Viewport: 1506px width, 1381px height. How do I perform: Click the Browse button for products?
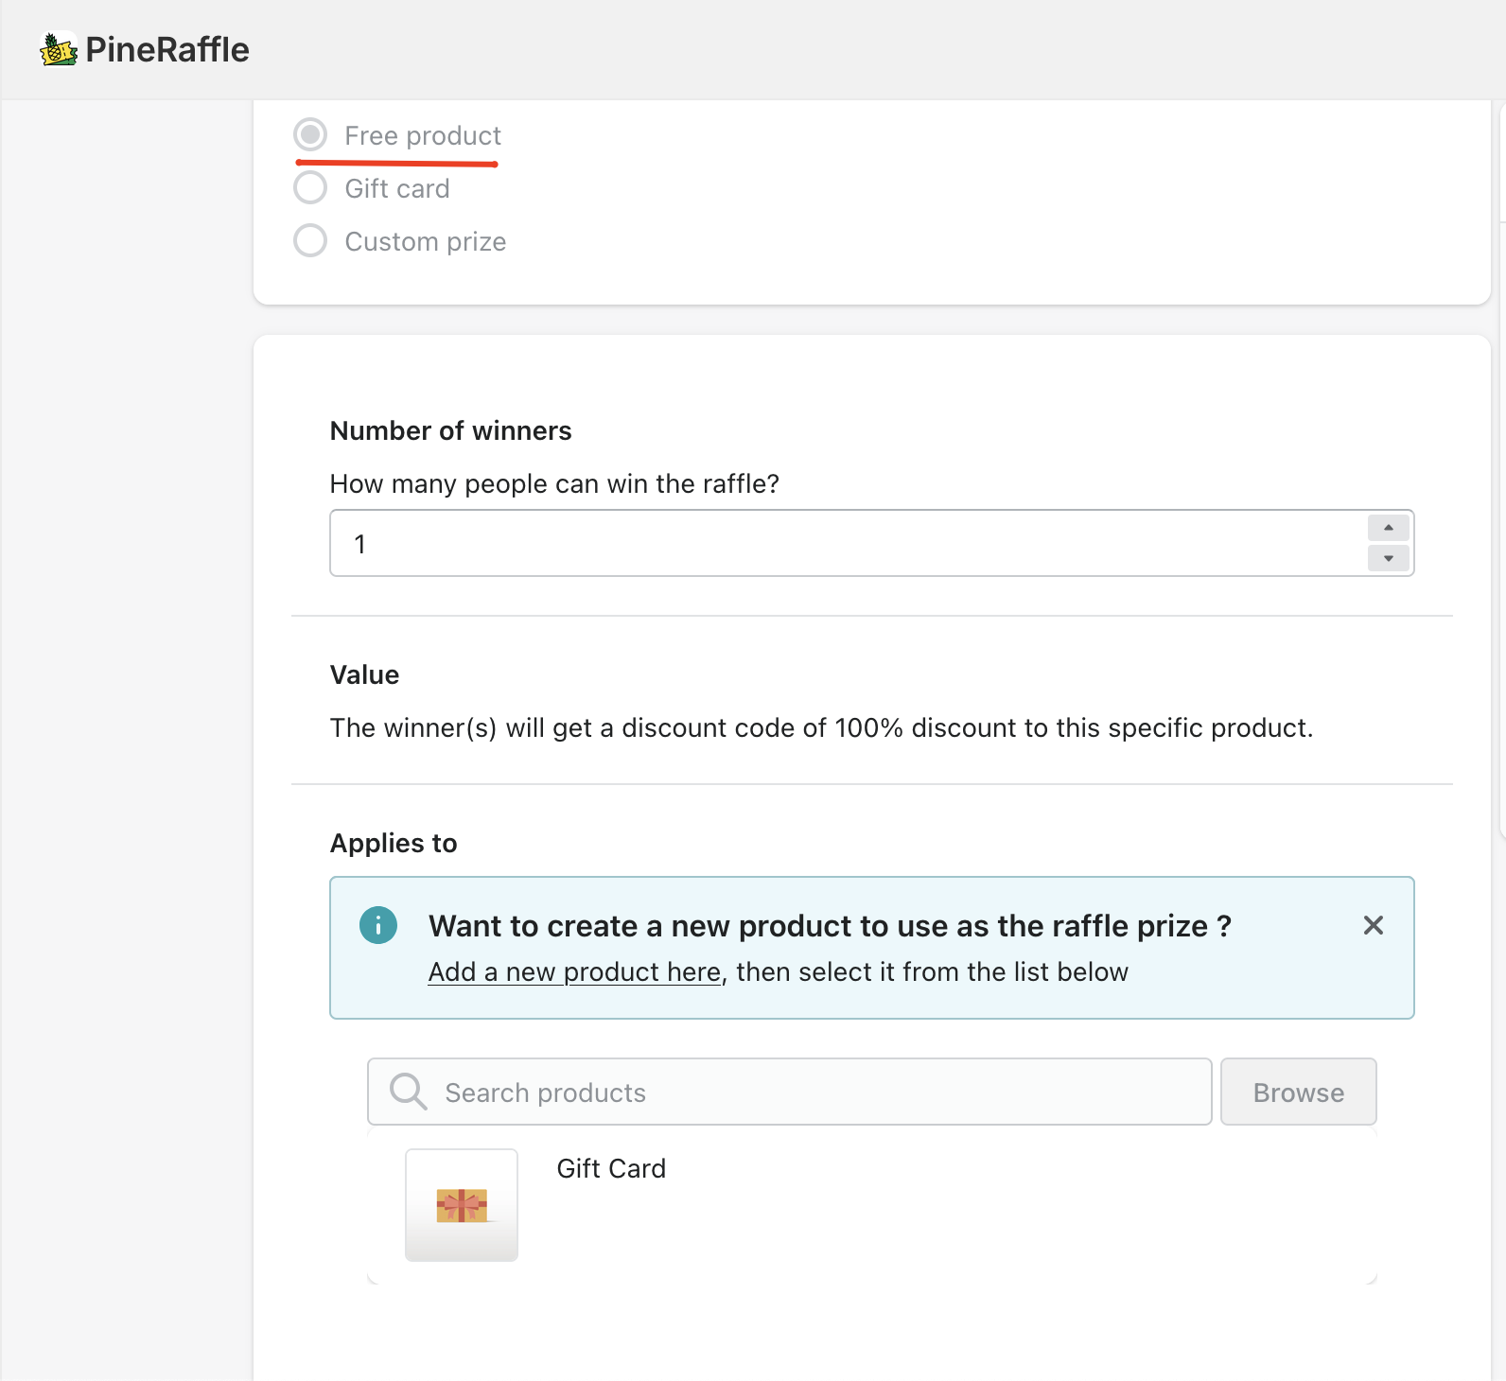tap(1299, 1092)
